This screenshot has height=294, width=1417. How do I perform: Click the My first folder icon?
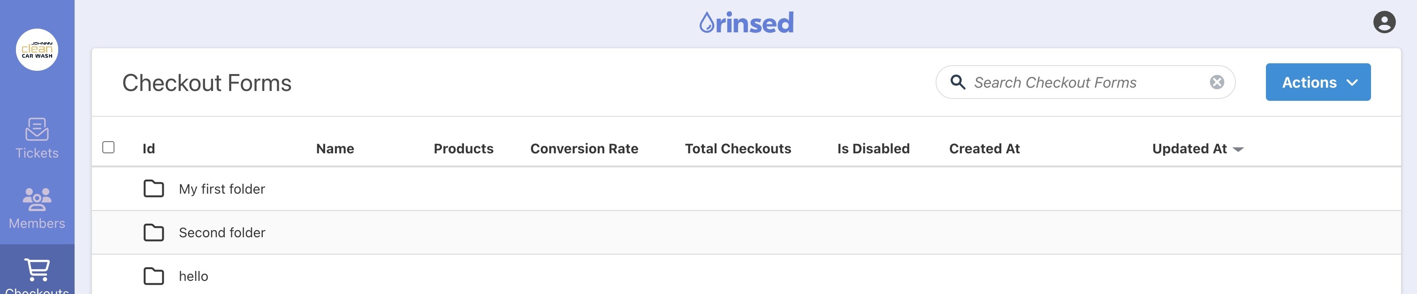(153, 188)
